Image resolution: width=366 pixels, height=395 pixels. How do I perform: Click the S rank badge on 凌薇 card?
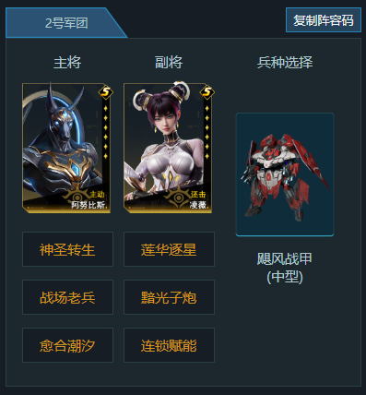207,92
